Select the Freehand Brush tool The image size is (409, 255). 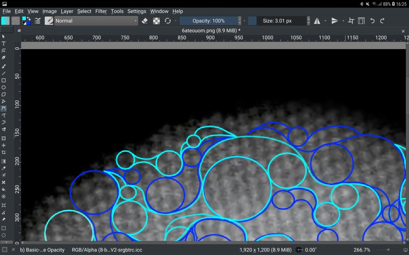pyautogui.click(x=4, y=66)
